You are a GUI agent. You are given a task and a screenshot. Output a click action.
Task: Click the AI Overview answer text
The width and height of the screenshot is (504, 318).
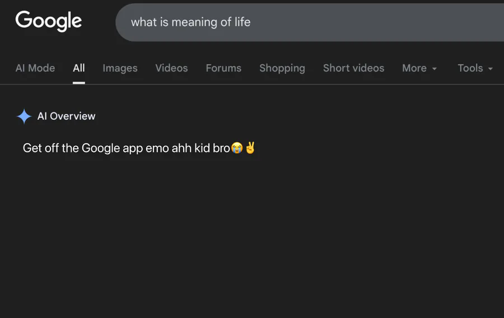pos(126,148)
